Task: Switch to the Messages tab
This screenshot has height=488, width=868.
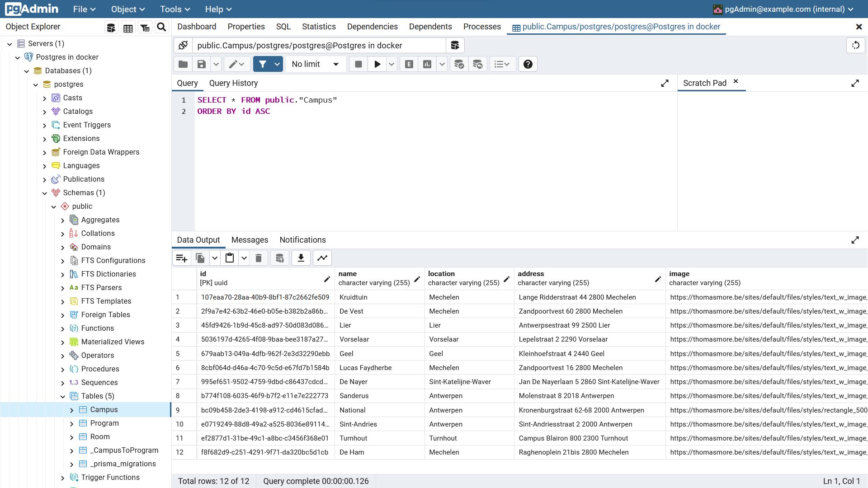Action: point(250,240)
